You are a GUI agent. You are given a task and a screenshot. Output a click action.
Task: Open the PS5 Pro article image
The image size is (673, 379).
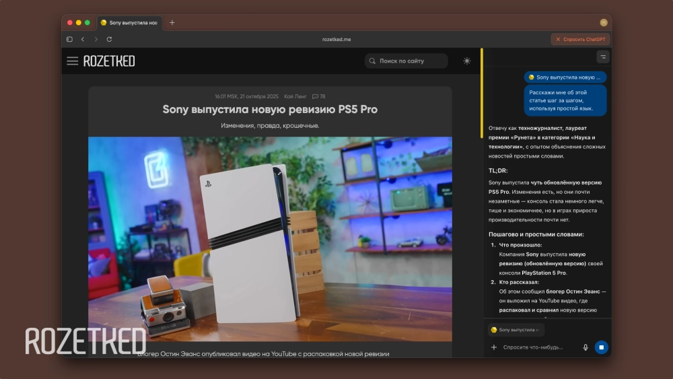tap(270, 239)
